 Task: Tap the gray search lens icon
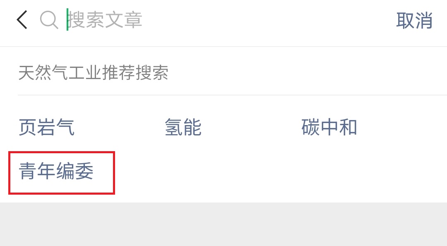[x=49, y=20]
